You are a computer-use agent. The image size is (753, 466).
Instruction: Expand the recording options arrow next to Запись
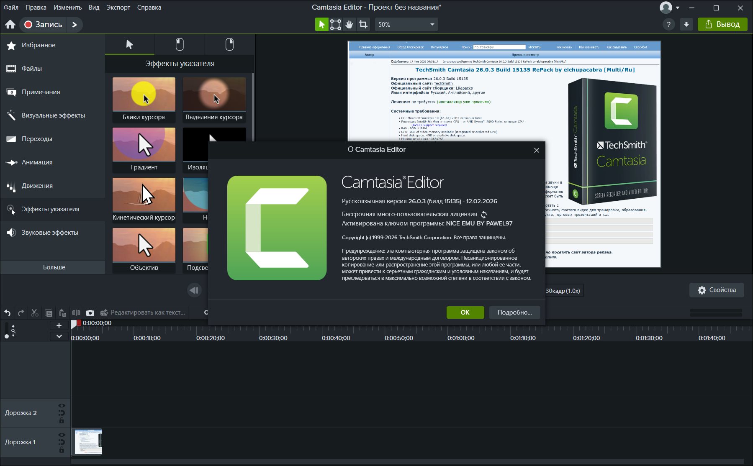pos(75,25)
